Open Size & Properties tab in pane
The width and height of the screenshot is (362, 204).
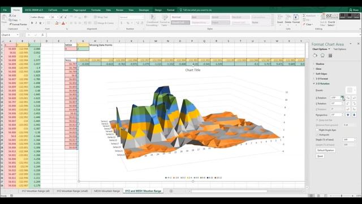(330, 56)
